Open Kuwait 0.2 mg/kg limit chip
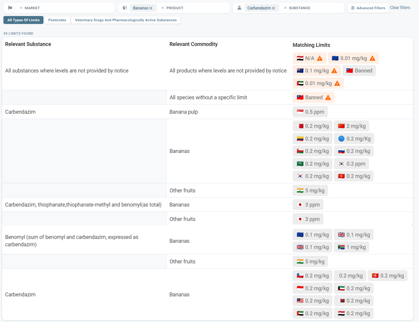The width and height of the screenshot is (419, 322). 354,288
